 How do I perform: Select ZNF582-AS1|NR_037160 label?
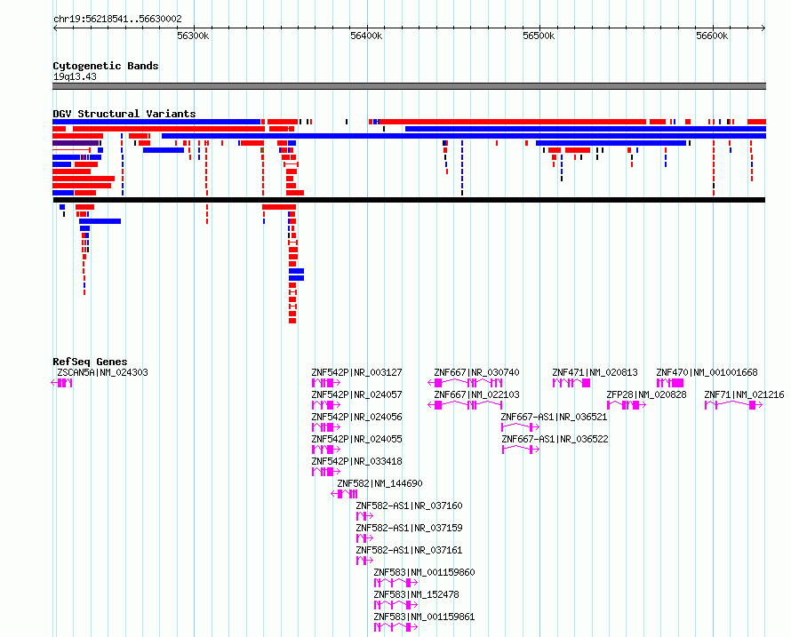tap(409, 506)
